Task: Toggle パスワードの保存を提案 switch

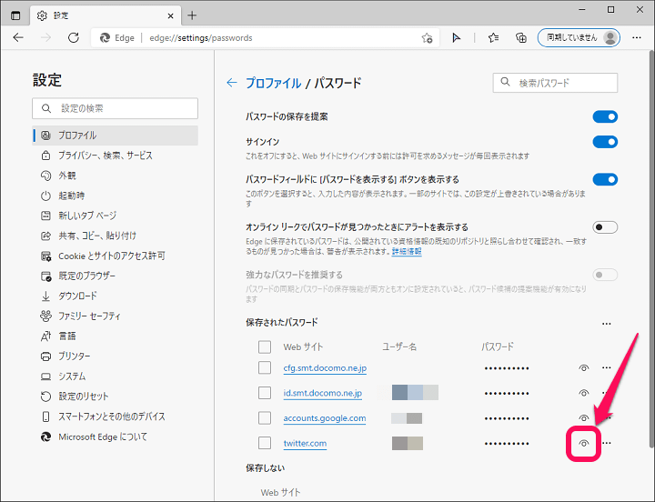Action: (x=605, y=117)
